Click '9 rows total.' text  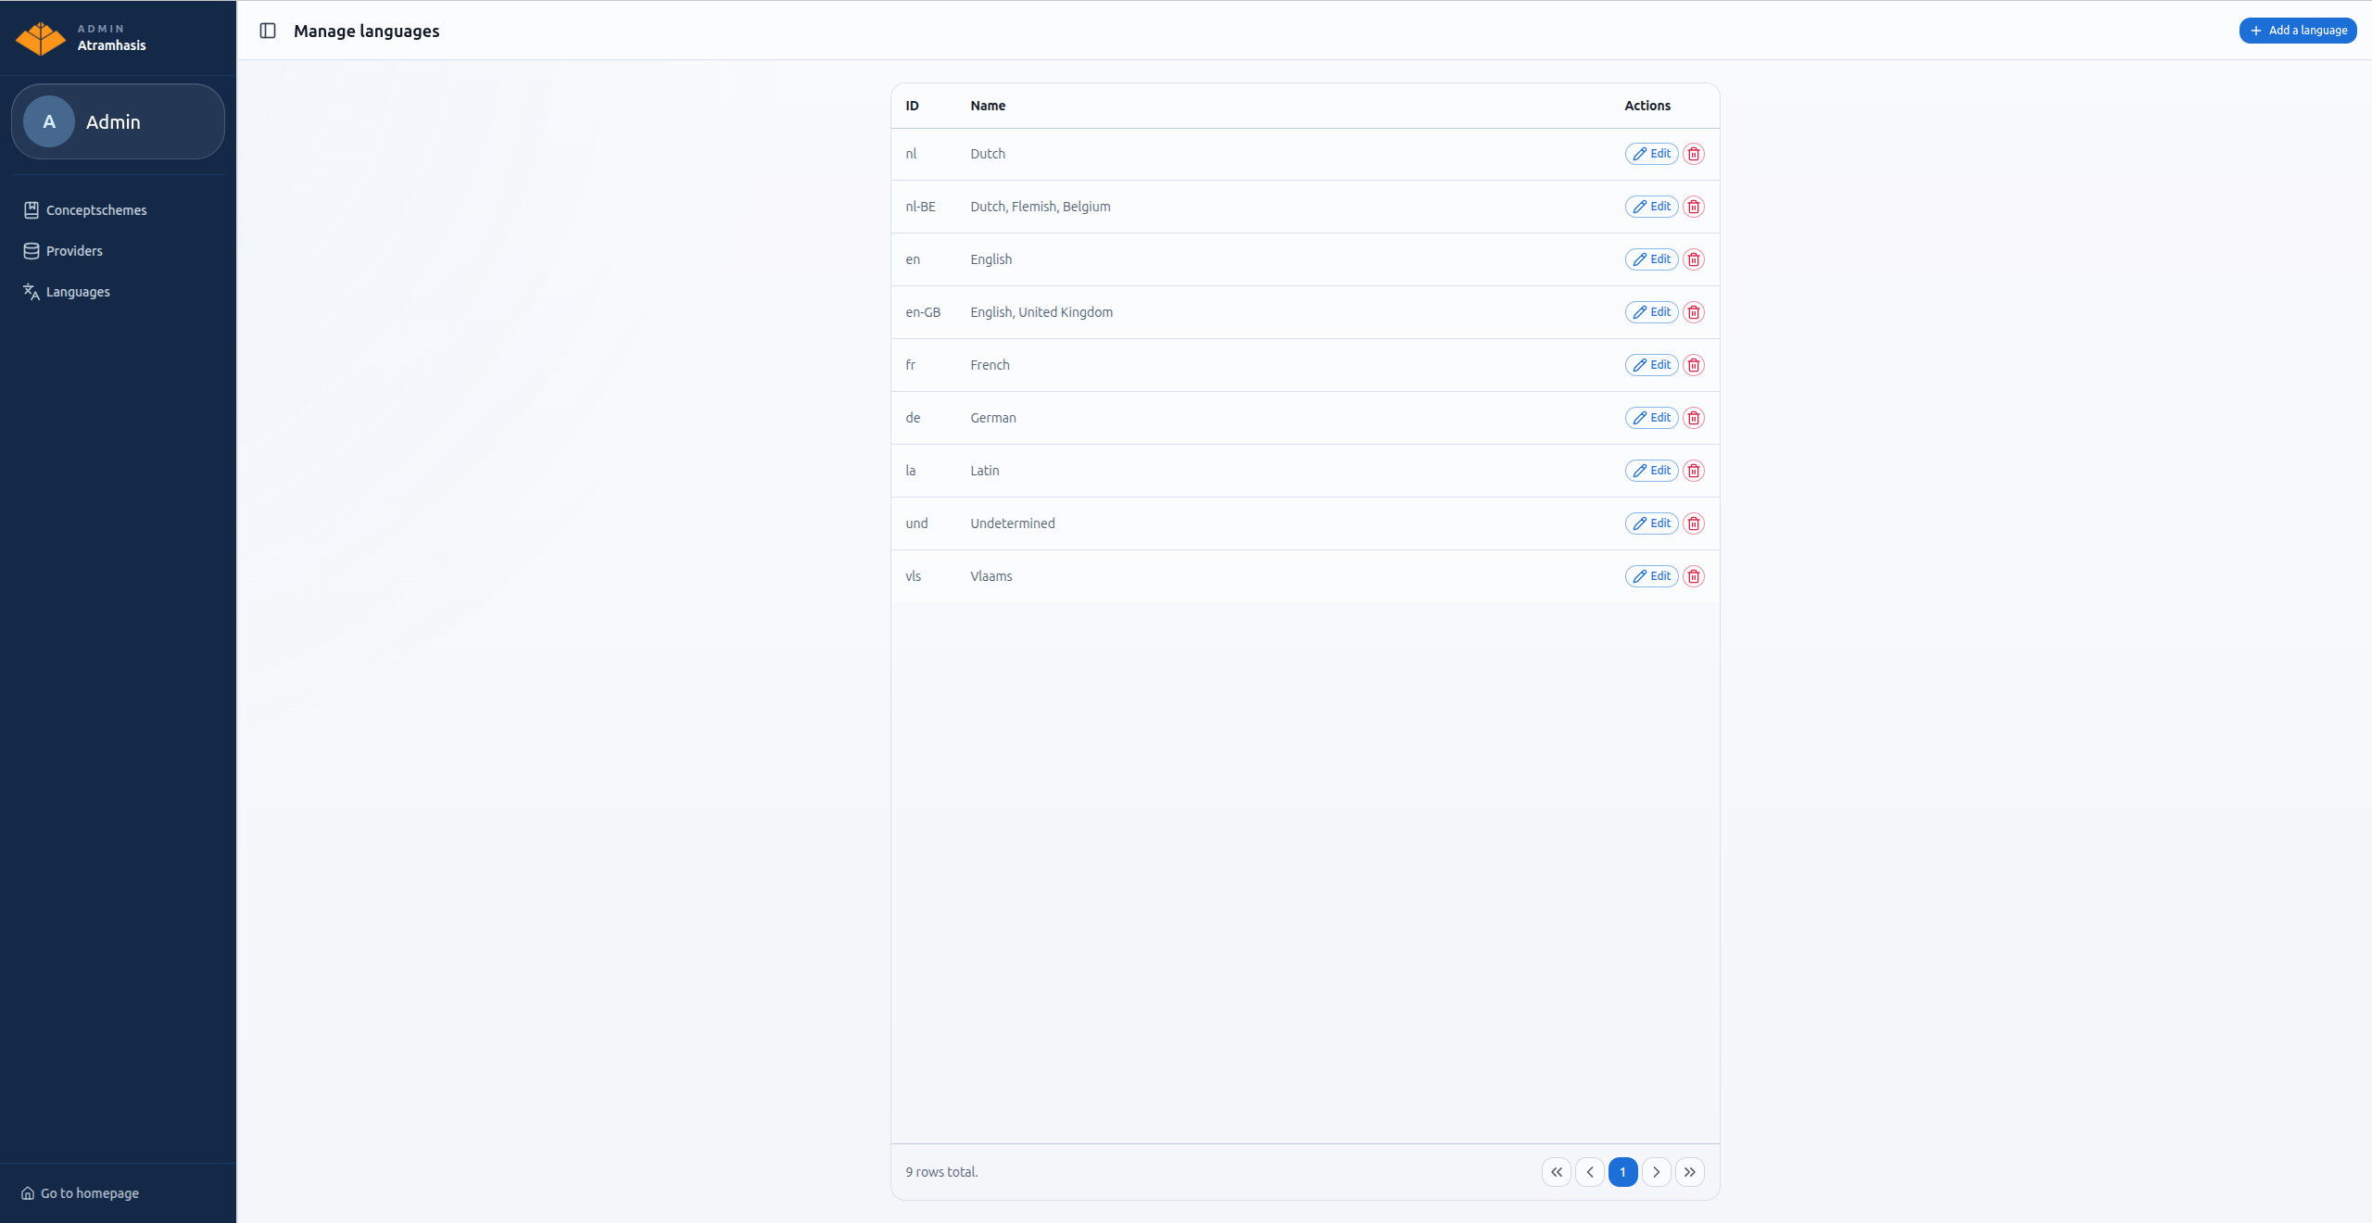(x=941, y=1172)
